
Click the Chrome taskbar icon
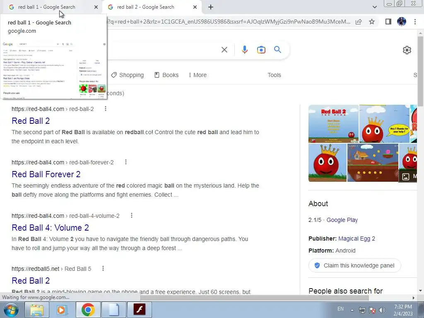pos(88,310)
